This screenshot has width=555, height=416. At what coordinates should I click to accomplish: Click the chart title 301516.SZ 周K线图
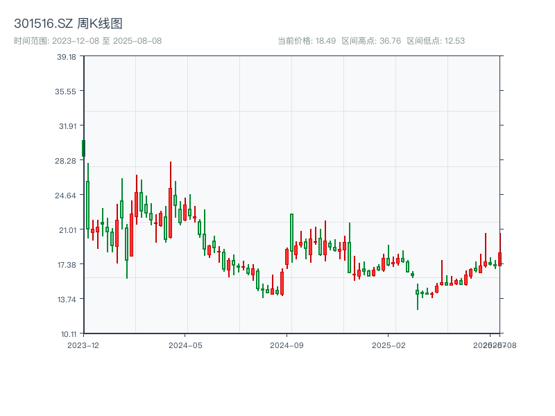coord(68,24)
